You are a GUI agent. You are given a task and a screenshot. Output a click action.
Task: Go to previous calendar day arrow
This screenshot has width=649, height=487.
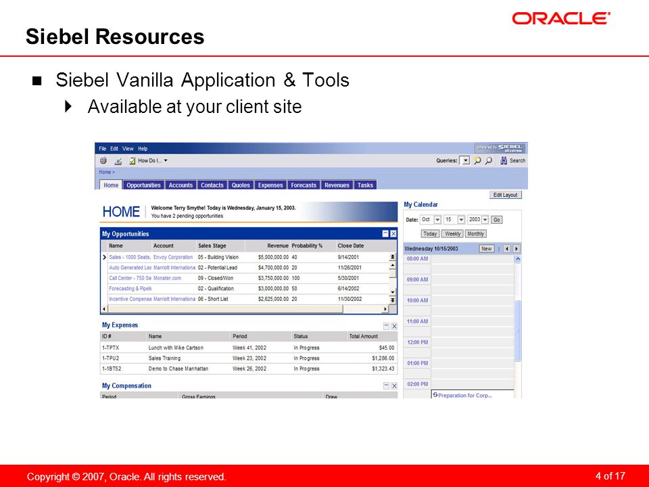507,249
